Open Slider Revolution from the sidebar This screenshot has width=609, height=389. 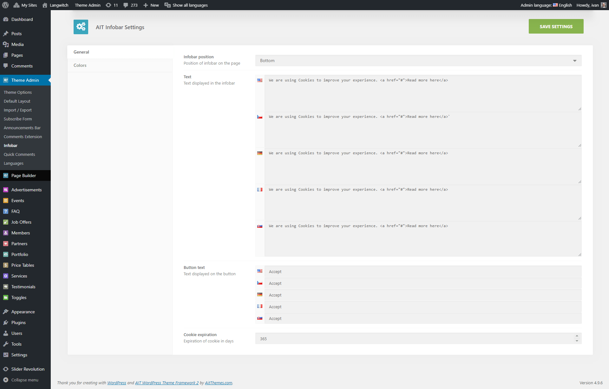[x=25, y=369]
